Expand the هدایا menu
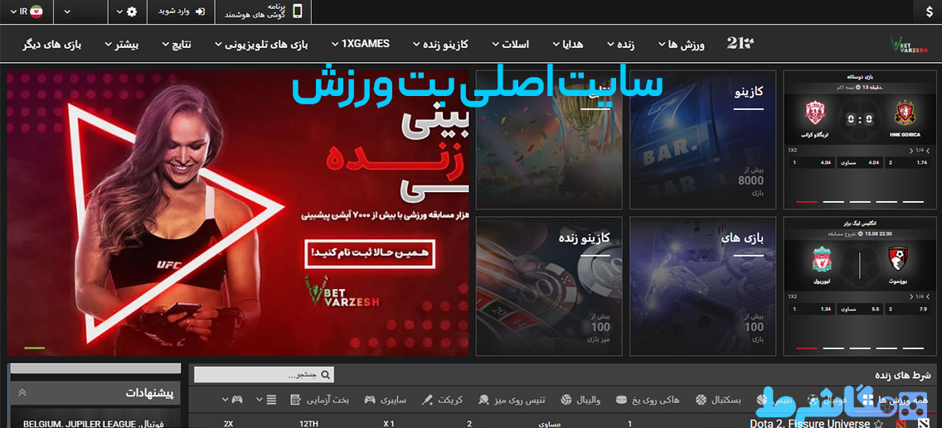This screenshot has height=428, width=942. [568, 44]
